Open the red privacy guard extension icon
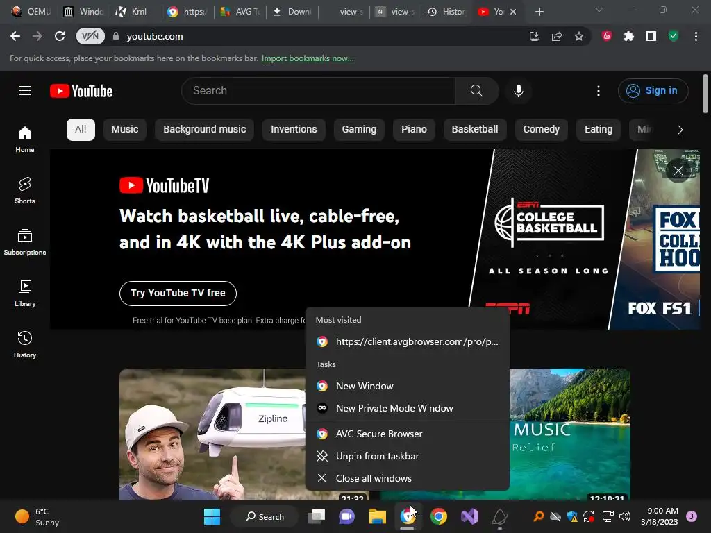Viewport: 711px width, 533px height. tap(607, 36)
